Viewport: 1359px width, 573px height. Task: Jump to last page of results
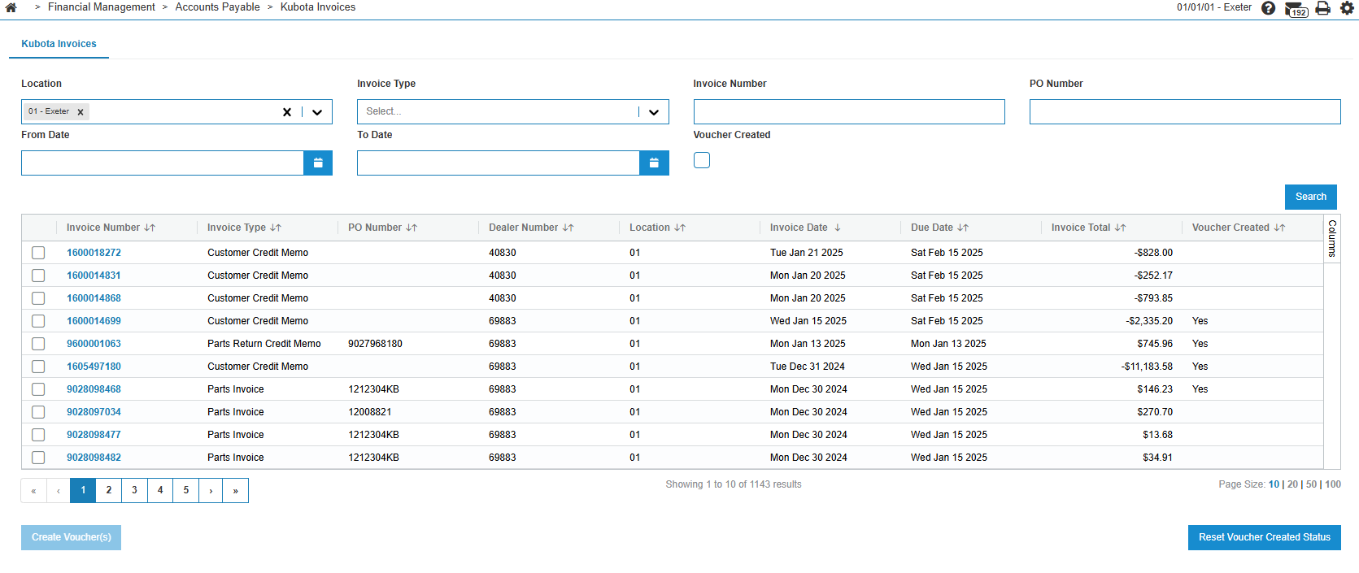pos(236,490)
